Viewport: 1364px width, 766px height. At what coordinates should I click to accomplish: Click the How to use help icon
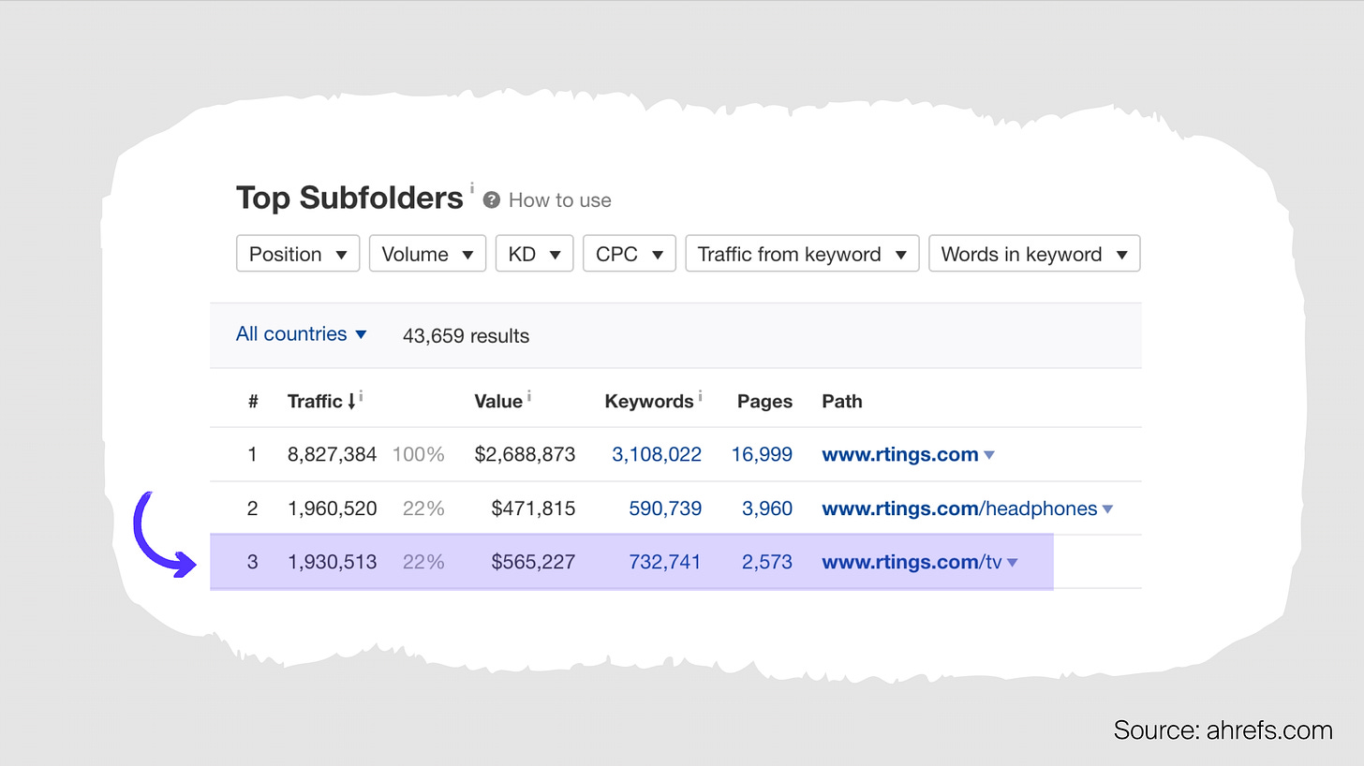coord(492,200)
